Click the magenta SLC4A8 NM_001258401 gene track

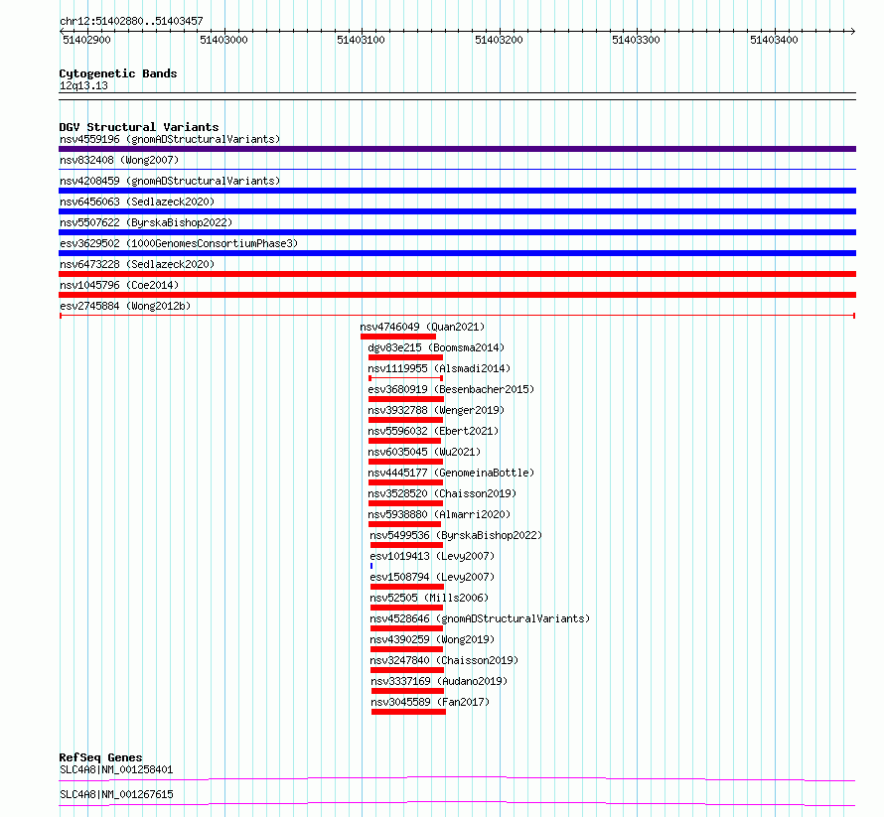[457, 778]
